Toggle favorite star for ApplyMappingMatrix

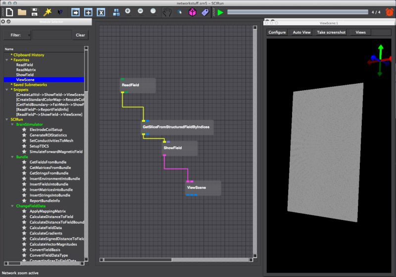point(24,211)
